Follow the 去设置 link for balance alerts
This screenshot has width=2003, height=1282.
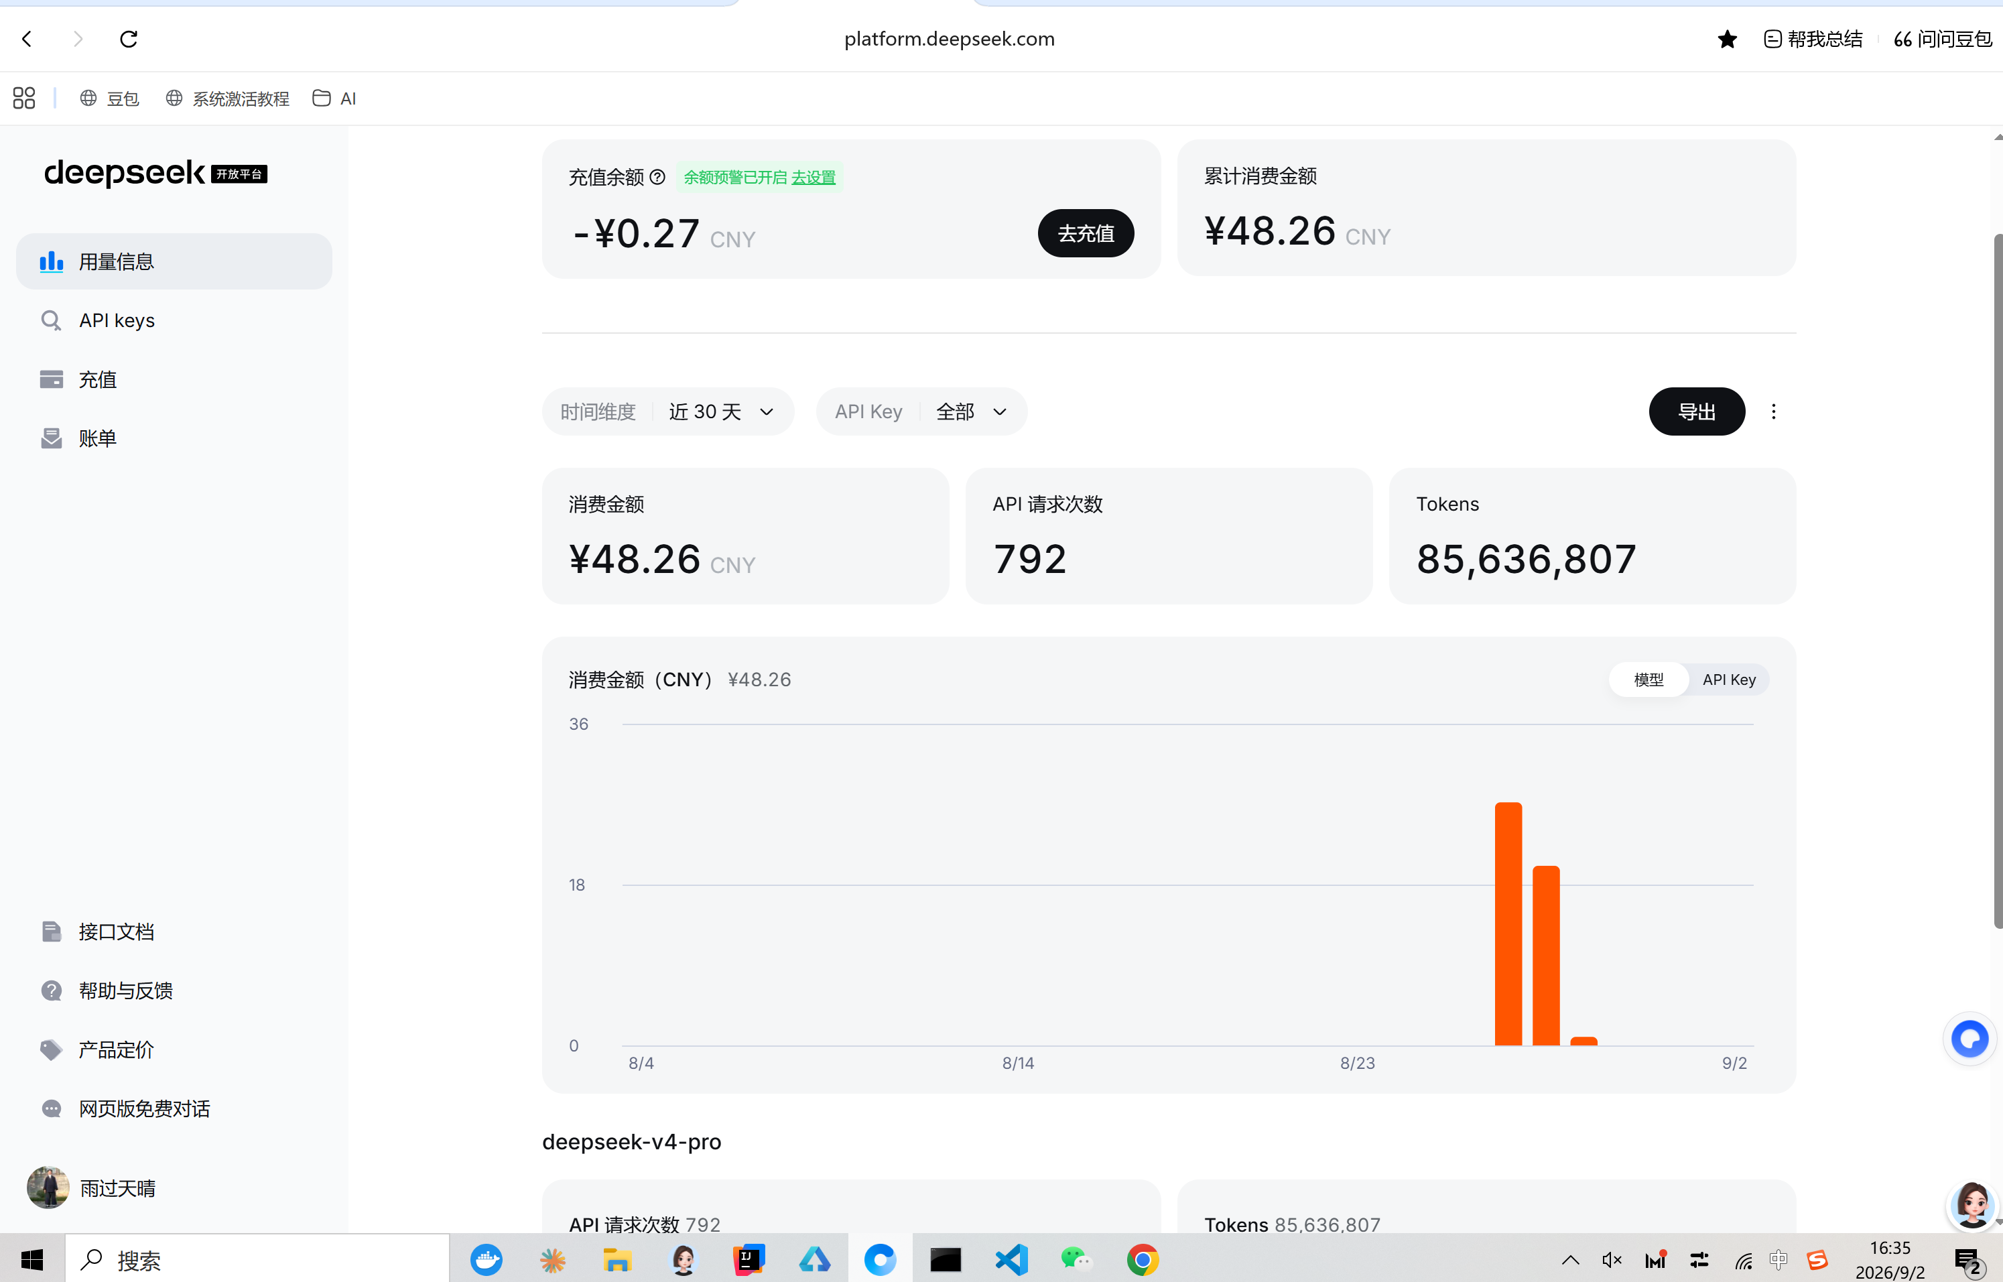pyautogui.click(x=814, y=178)
